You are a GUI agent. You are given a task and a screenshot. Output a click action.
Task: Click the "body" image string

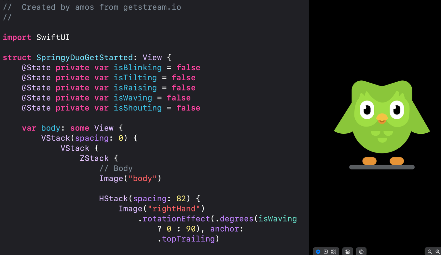click(143, 179)
